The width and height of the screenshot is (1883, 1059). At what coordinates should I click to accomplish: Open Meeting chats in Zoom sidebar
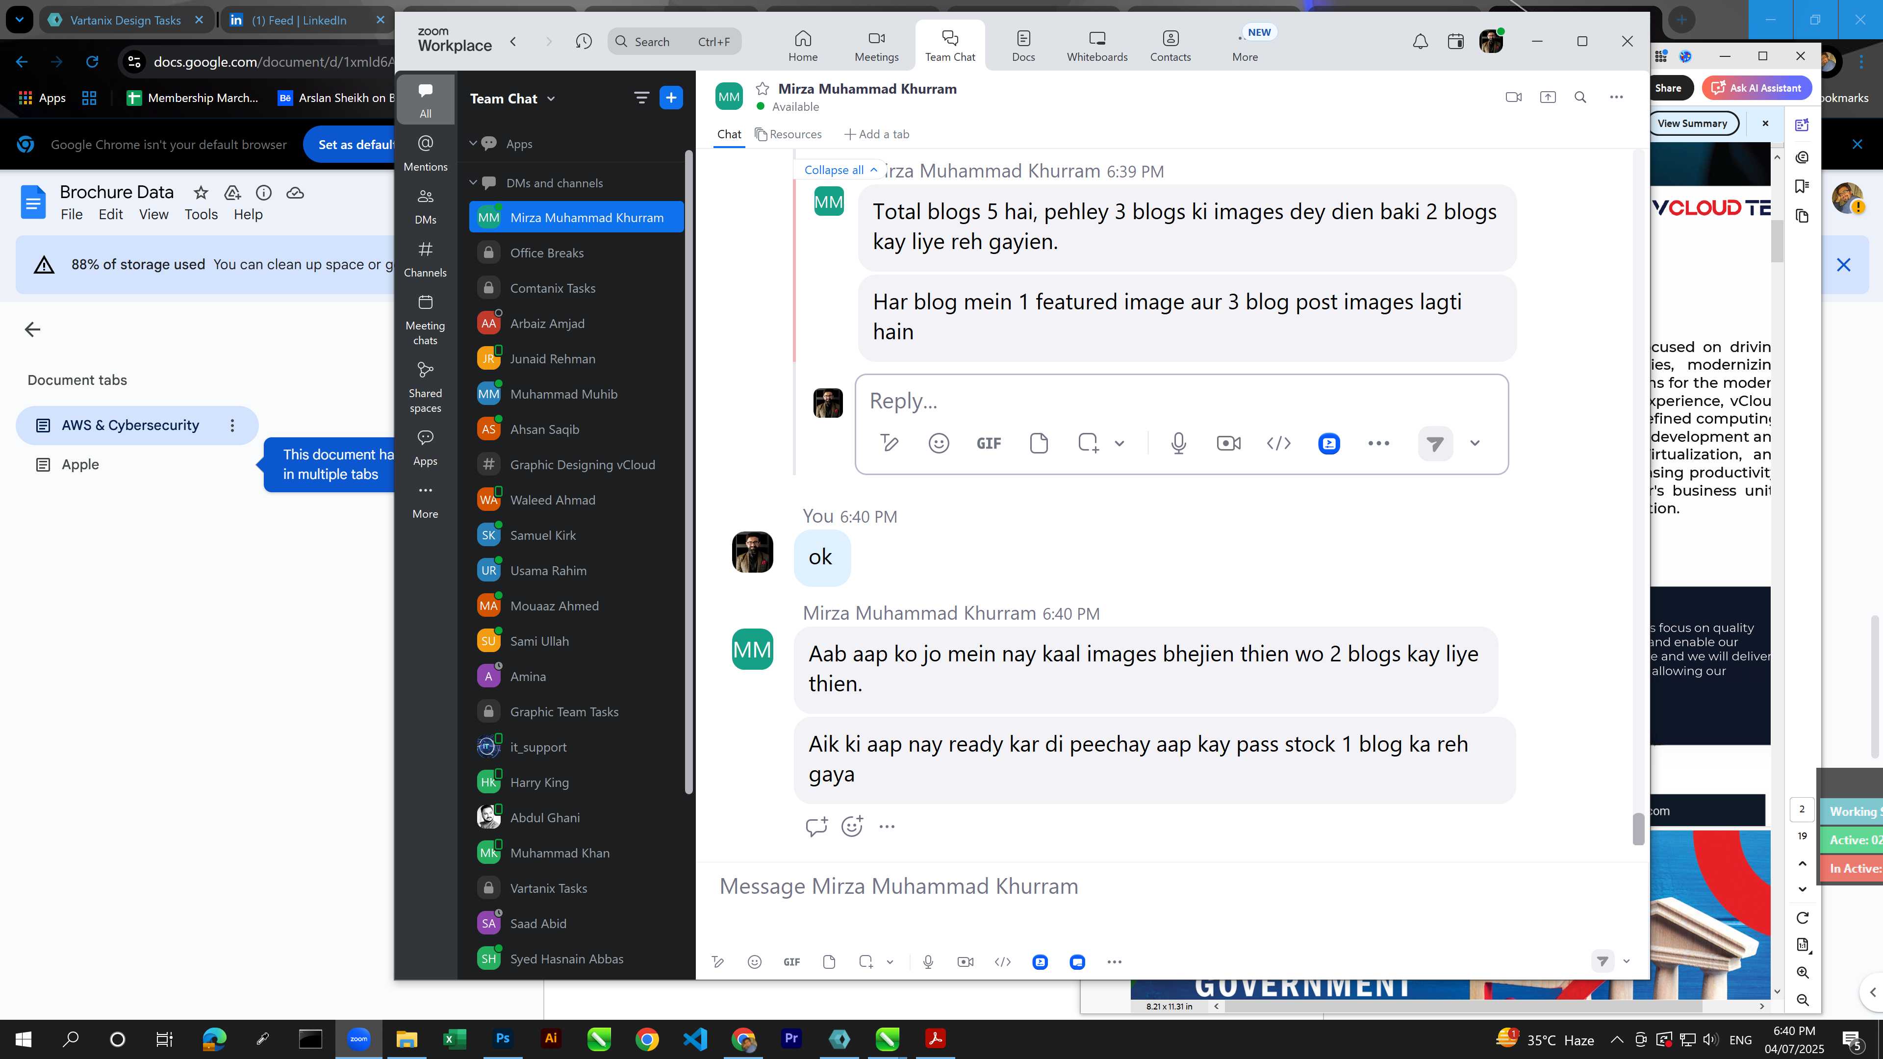coord(426,320)
